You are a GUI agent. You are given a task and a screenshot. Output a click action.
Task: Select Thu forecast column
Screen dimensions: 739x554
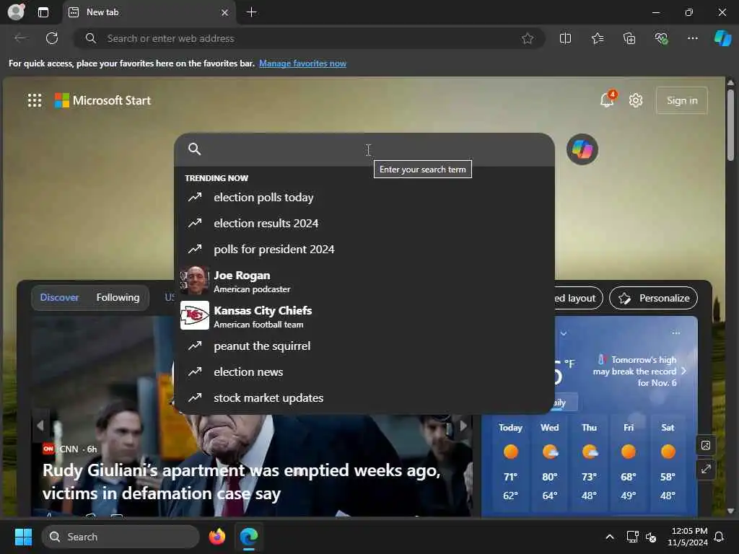[x=589, y=464]
